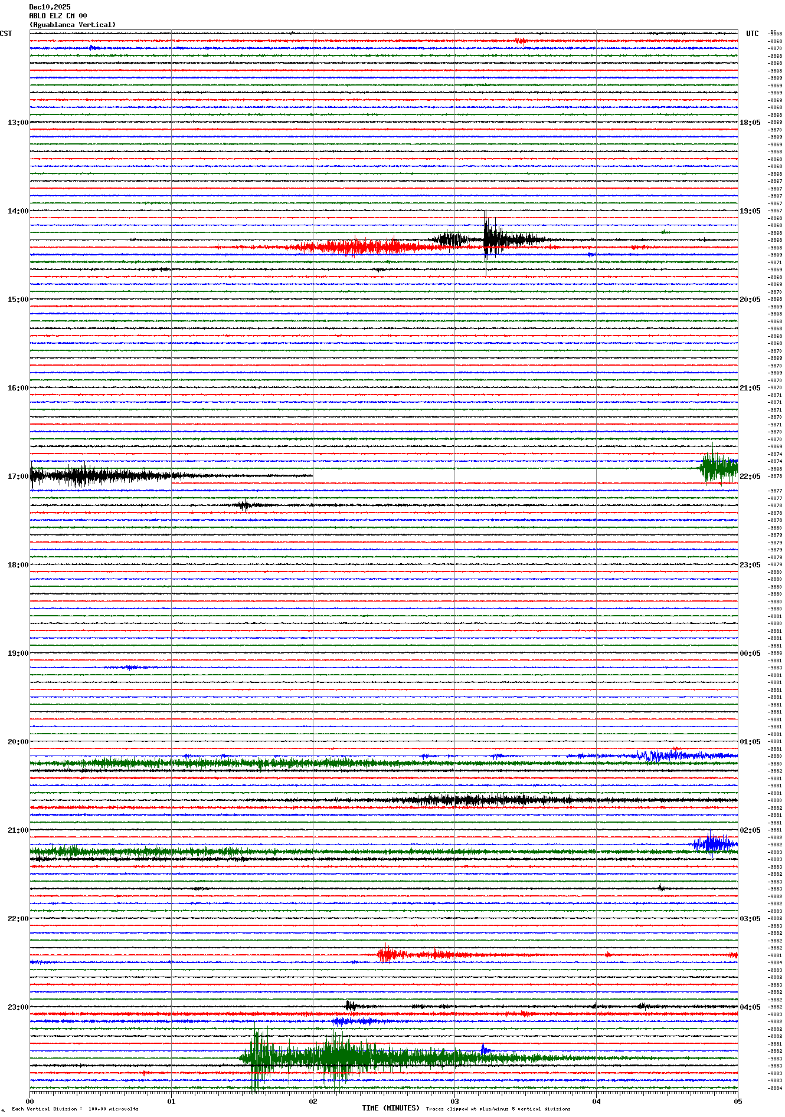
Task: Click the 18:05 UTC time label
Action: coord(750,123)
